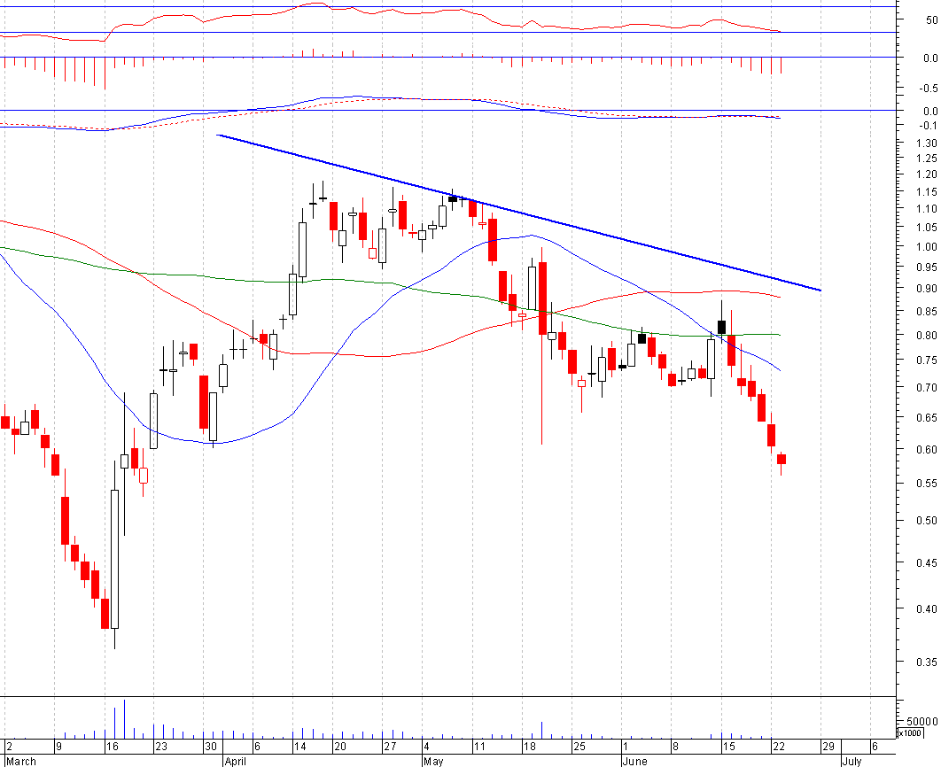The image size is (941, 767).
Task: Select the 16 date label in March
Action: point(112,747)
